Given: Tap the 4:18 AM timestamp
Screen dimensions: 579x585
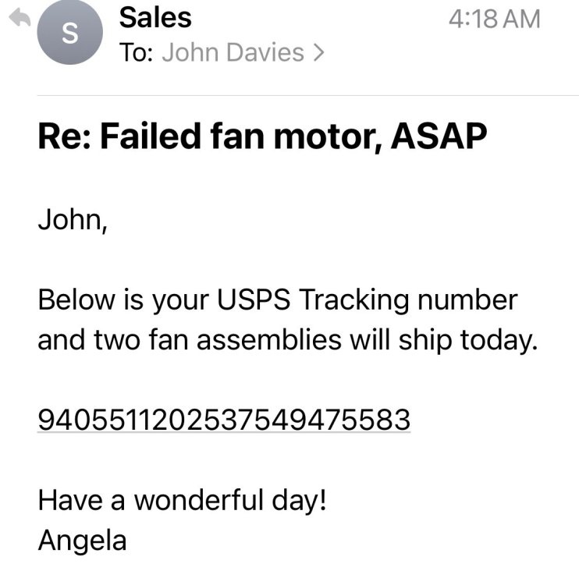Looking at the screenshot, I should (494, 19).
